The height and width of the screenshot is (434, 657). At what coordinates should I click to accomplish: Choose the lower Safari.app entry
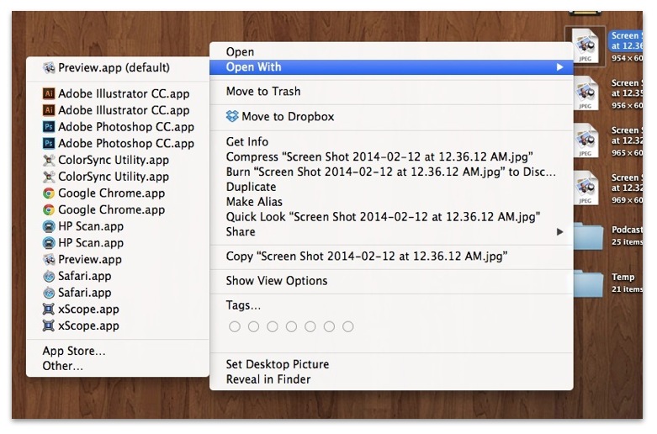point(117,293)
